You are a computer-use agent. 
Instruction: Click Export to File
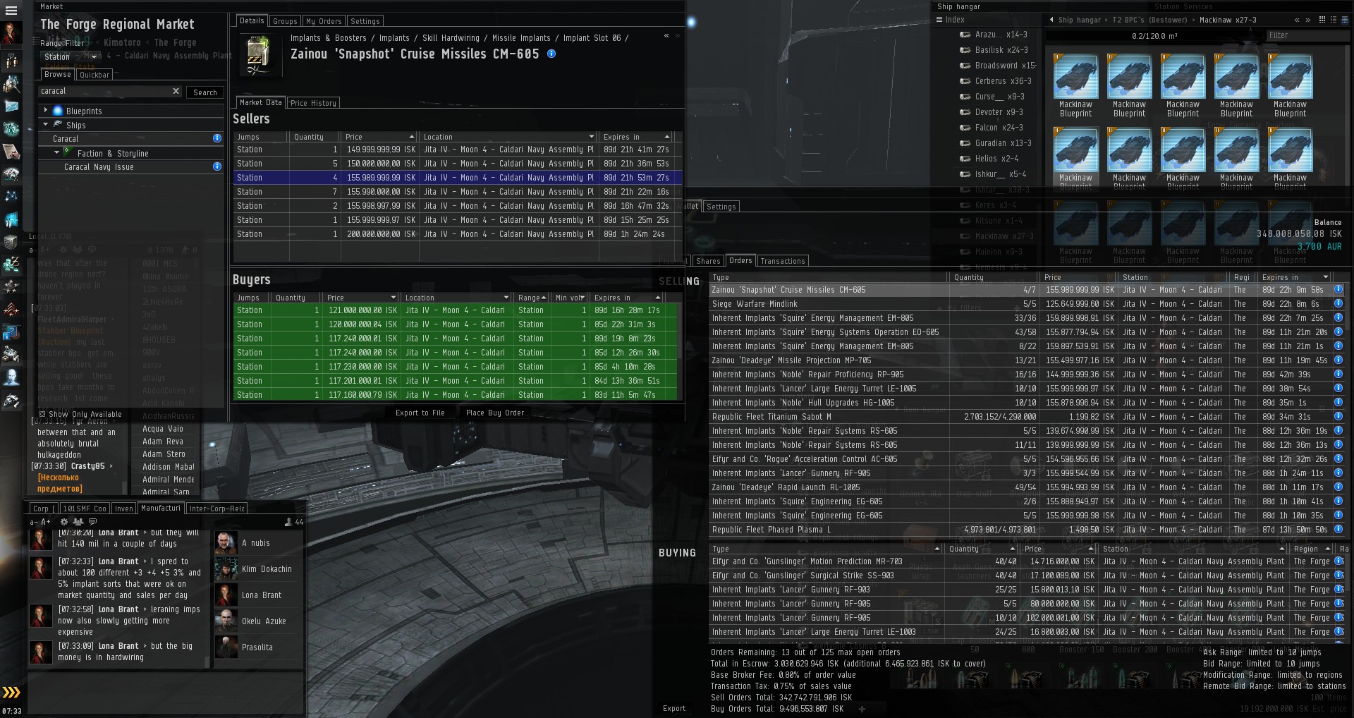(x=420, y=413)
